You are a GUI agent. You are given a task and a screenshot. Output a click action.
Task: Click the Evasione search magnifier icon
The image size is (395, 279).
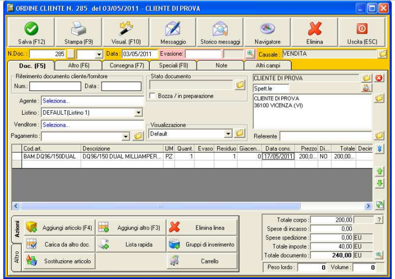250,54
